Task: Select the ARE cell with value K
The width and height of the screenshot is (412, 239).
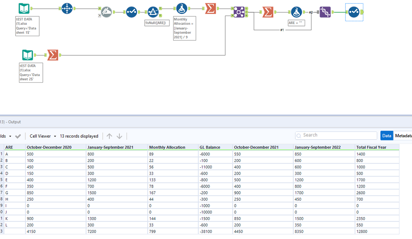Action: [x=15, y=218]
